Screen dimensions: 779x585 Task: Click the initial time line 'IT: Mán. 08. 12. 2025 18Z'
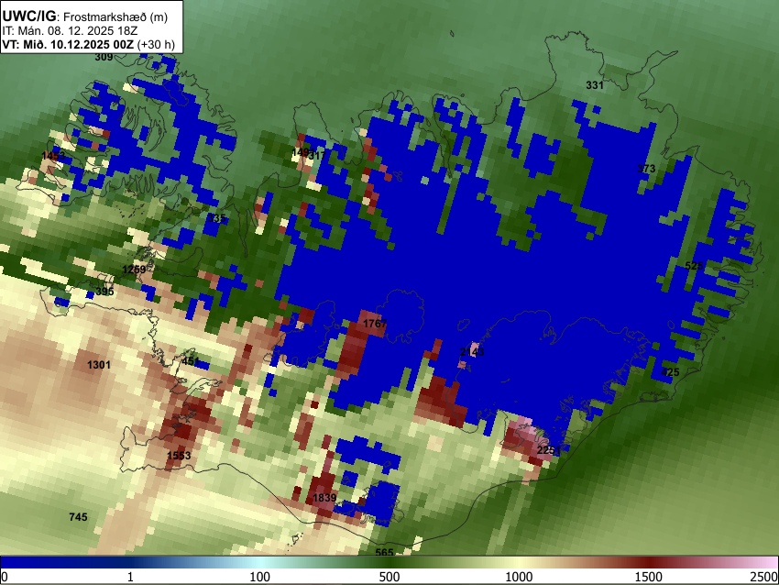70,31
